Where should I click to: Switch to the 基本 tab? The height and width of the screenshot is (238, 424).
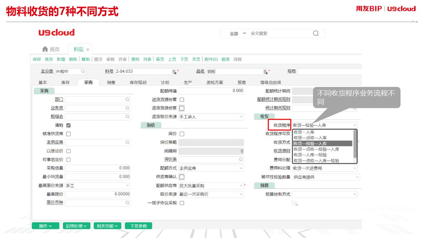tap(43, 83)
